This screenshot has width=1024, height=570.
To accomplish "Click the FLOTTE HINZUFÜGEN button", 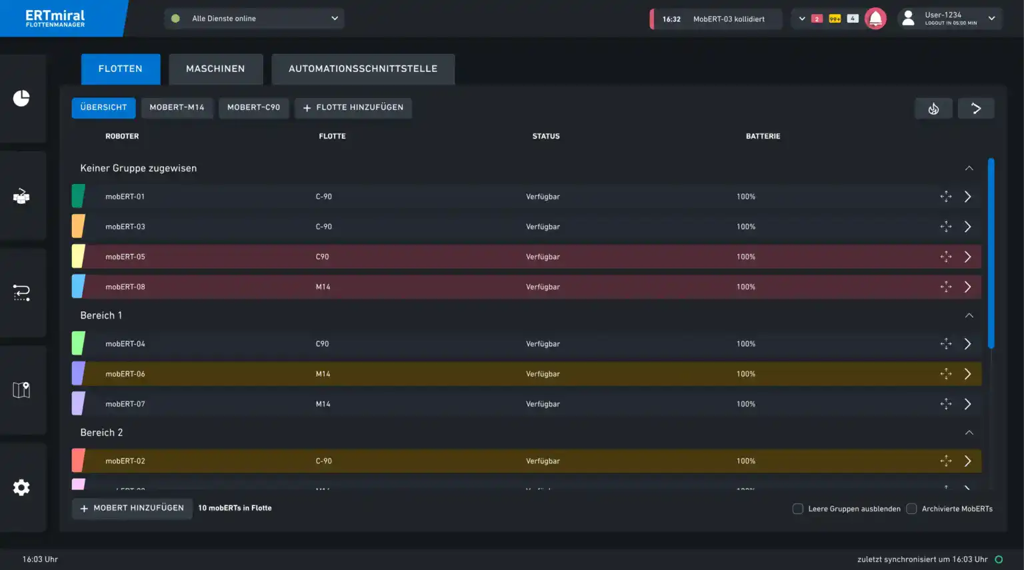I will [353, 107].
